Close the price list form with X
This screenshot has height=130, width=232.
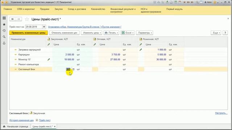[228, 18]
